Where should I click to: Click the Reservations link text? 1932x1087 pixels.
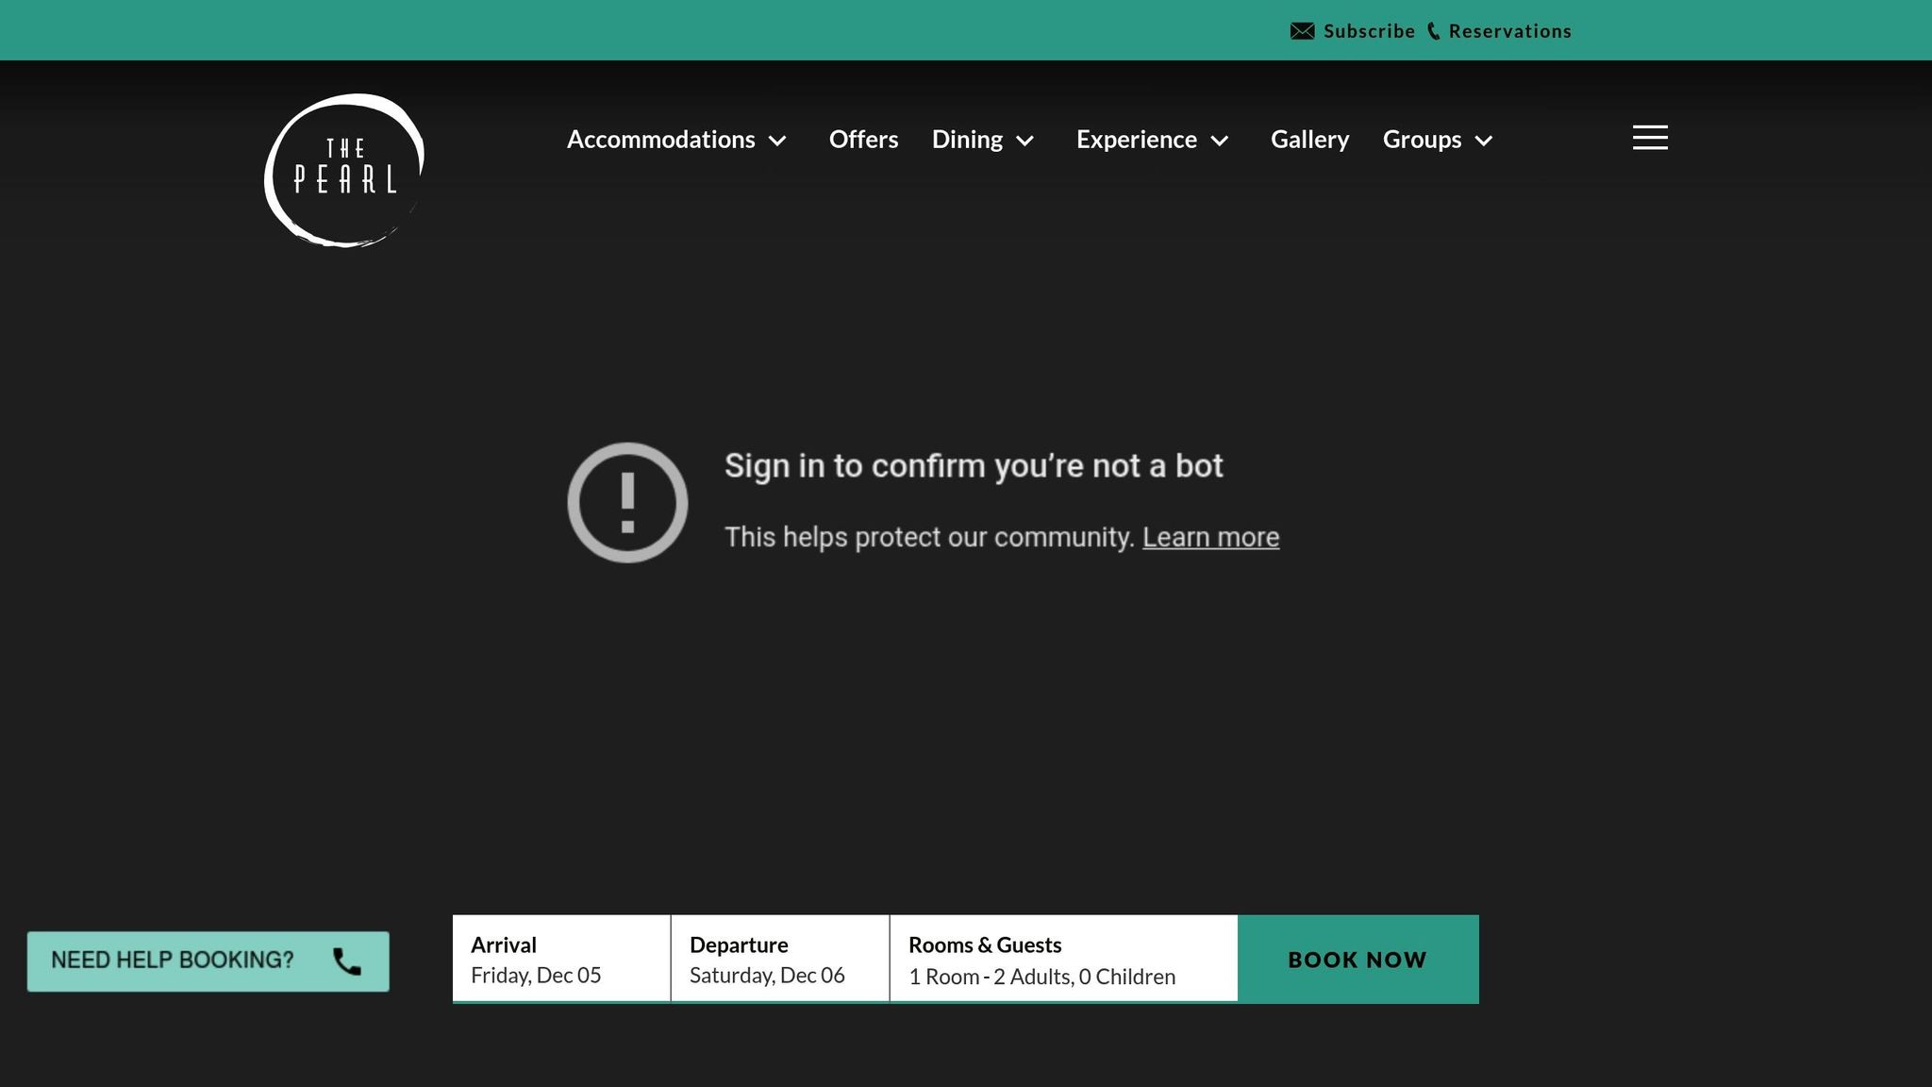click(x=1509, y=31)
